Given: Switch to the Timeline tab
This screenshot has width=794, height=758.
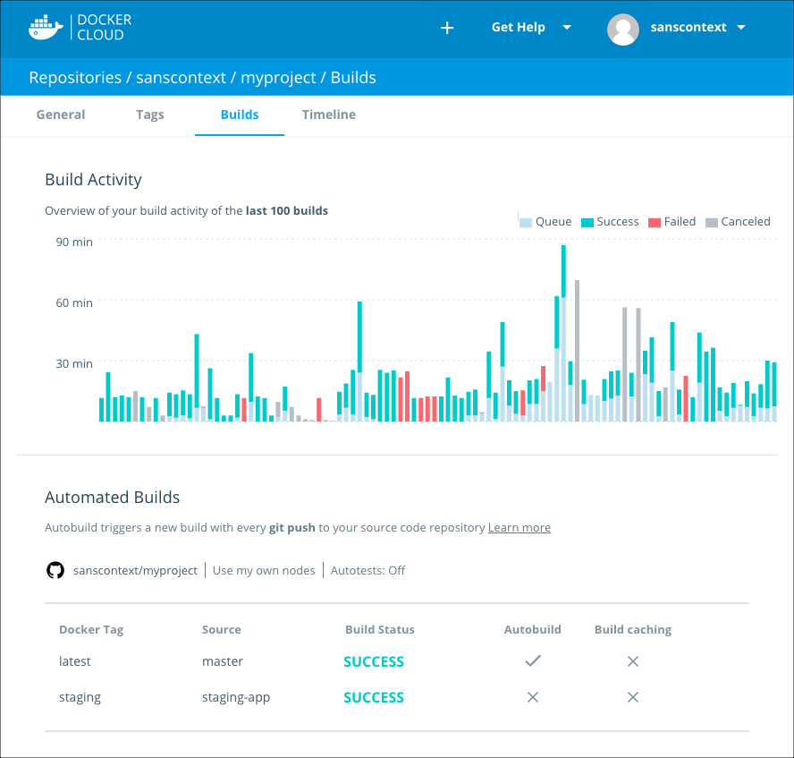Looking at the screenshot, I should click(x=328, y=115).
